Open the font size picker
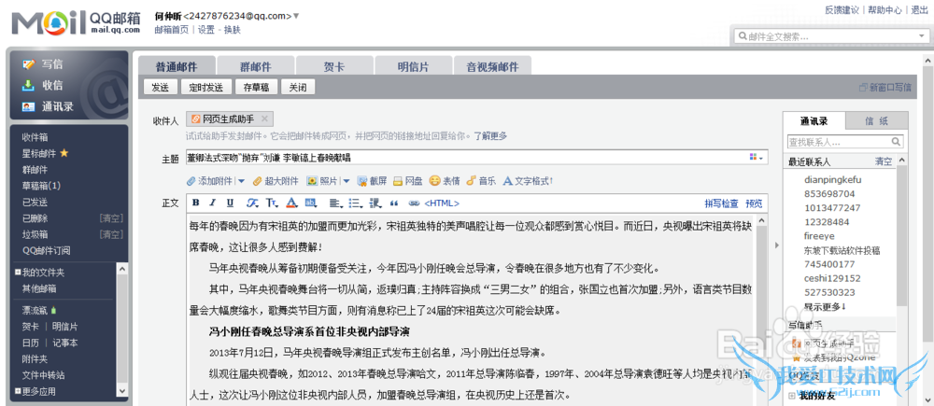Viewport: 934px width, 406px height. 272,203
